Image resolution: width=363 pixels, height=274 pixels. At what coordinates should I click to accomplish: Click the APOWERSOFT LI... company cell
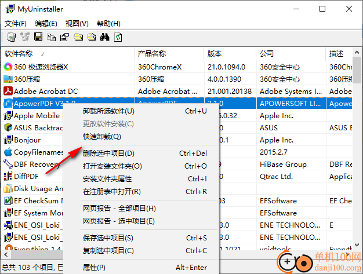[291, 103]
